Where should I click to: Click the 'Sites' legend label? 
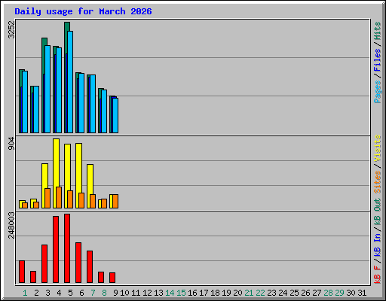pos(378,182)
